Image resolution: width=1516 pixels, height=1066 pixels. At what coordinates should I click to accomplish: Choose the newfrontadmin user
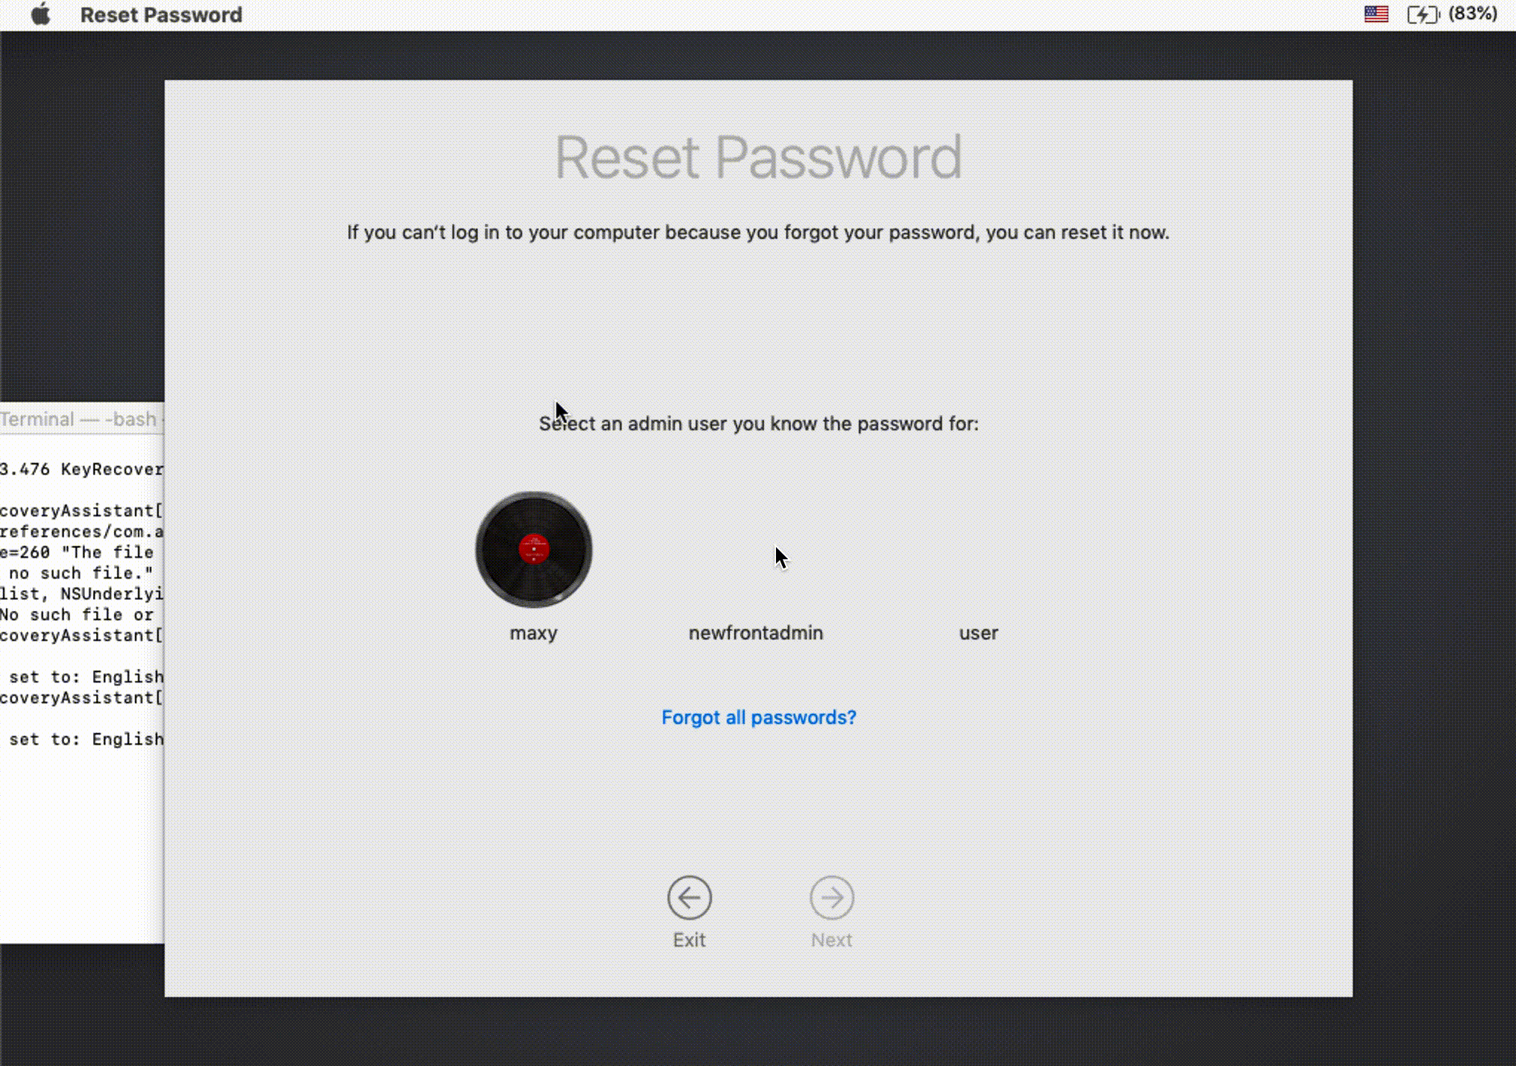[756, 633]
